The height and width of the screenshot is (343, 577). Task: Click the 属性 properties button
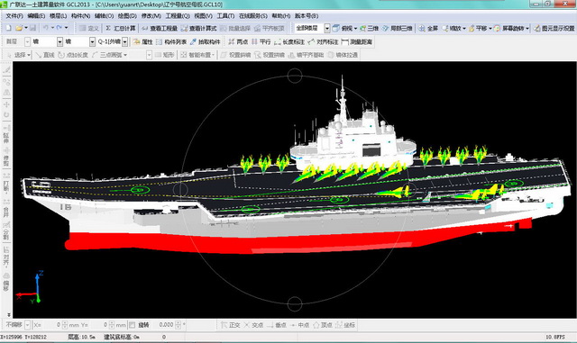[143, 42]
